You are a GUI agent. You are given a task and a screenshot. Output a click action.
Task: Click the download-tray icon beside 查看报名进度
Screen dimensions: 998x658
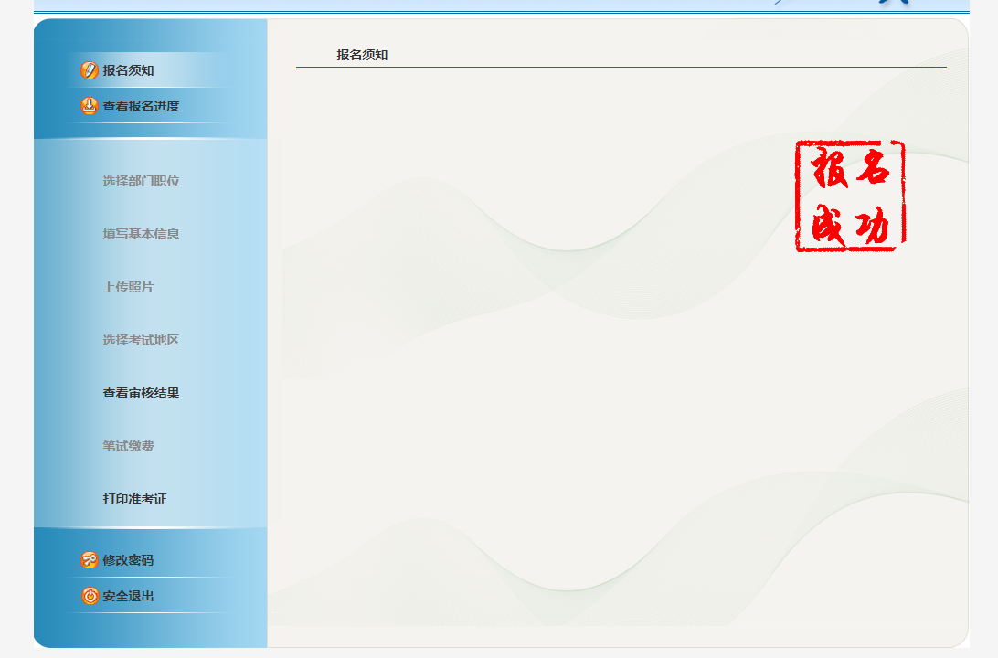pos(89,106)
